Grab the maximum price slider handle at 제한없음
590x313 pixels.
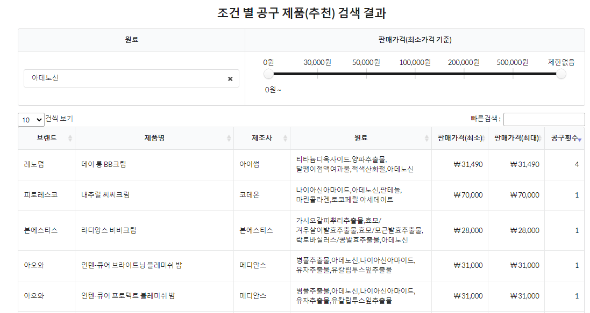coord(561,74)
